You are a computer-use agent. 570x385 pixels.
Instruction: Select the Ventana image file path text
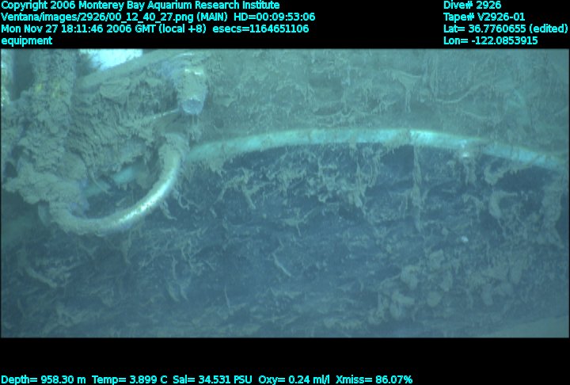point(114,17)
